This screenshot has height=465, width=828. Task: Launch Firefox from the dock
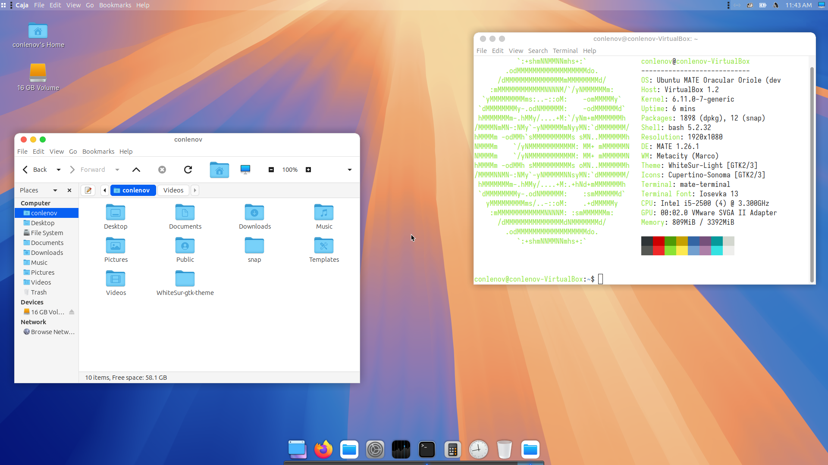point(323,449)
